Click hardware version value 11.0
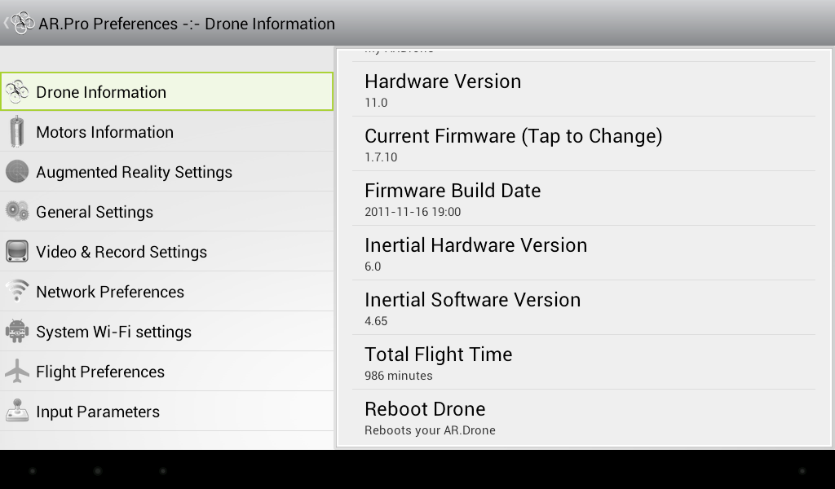This screenshot has height=489, width=835. point(376,103)
